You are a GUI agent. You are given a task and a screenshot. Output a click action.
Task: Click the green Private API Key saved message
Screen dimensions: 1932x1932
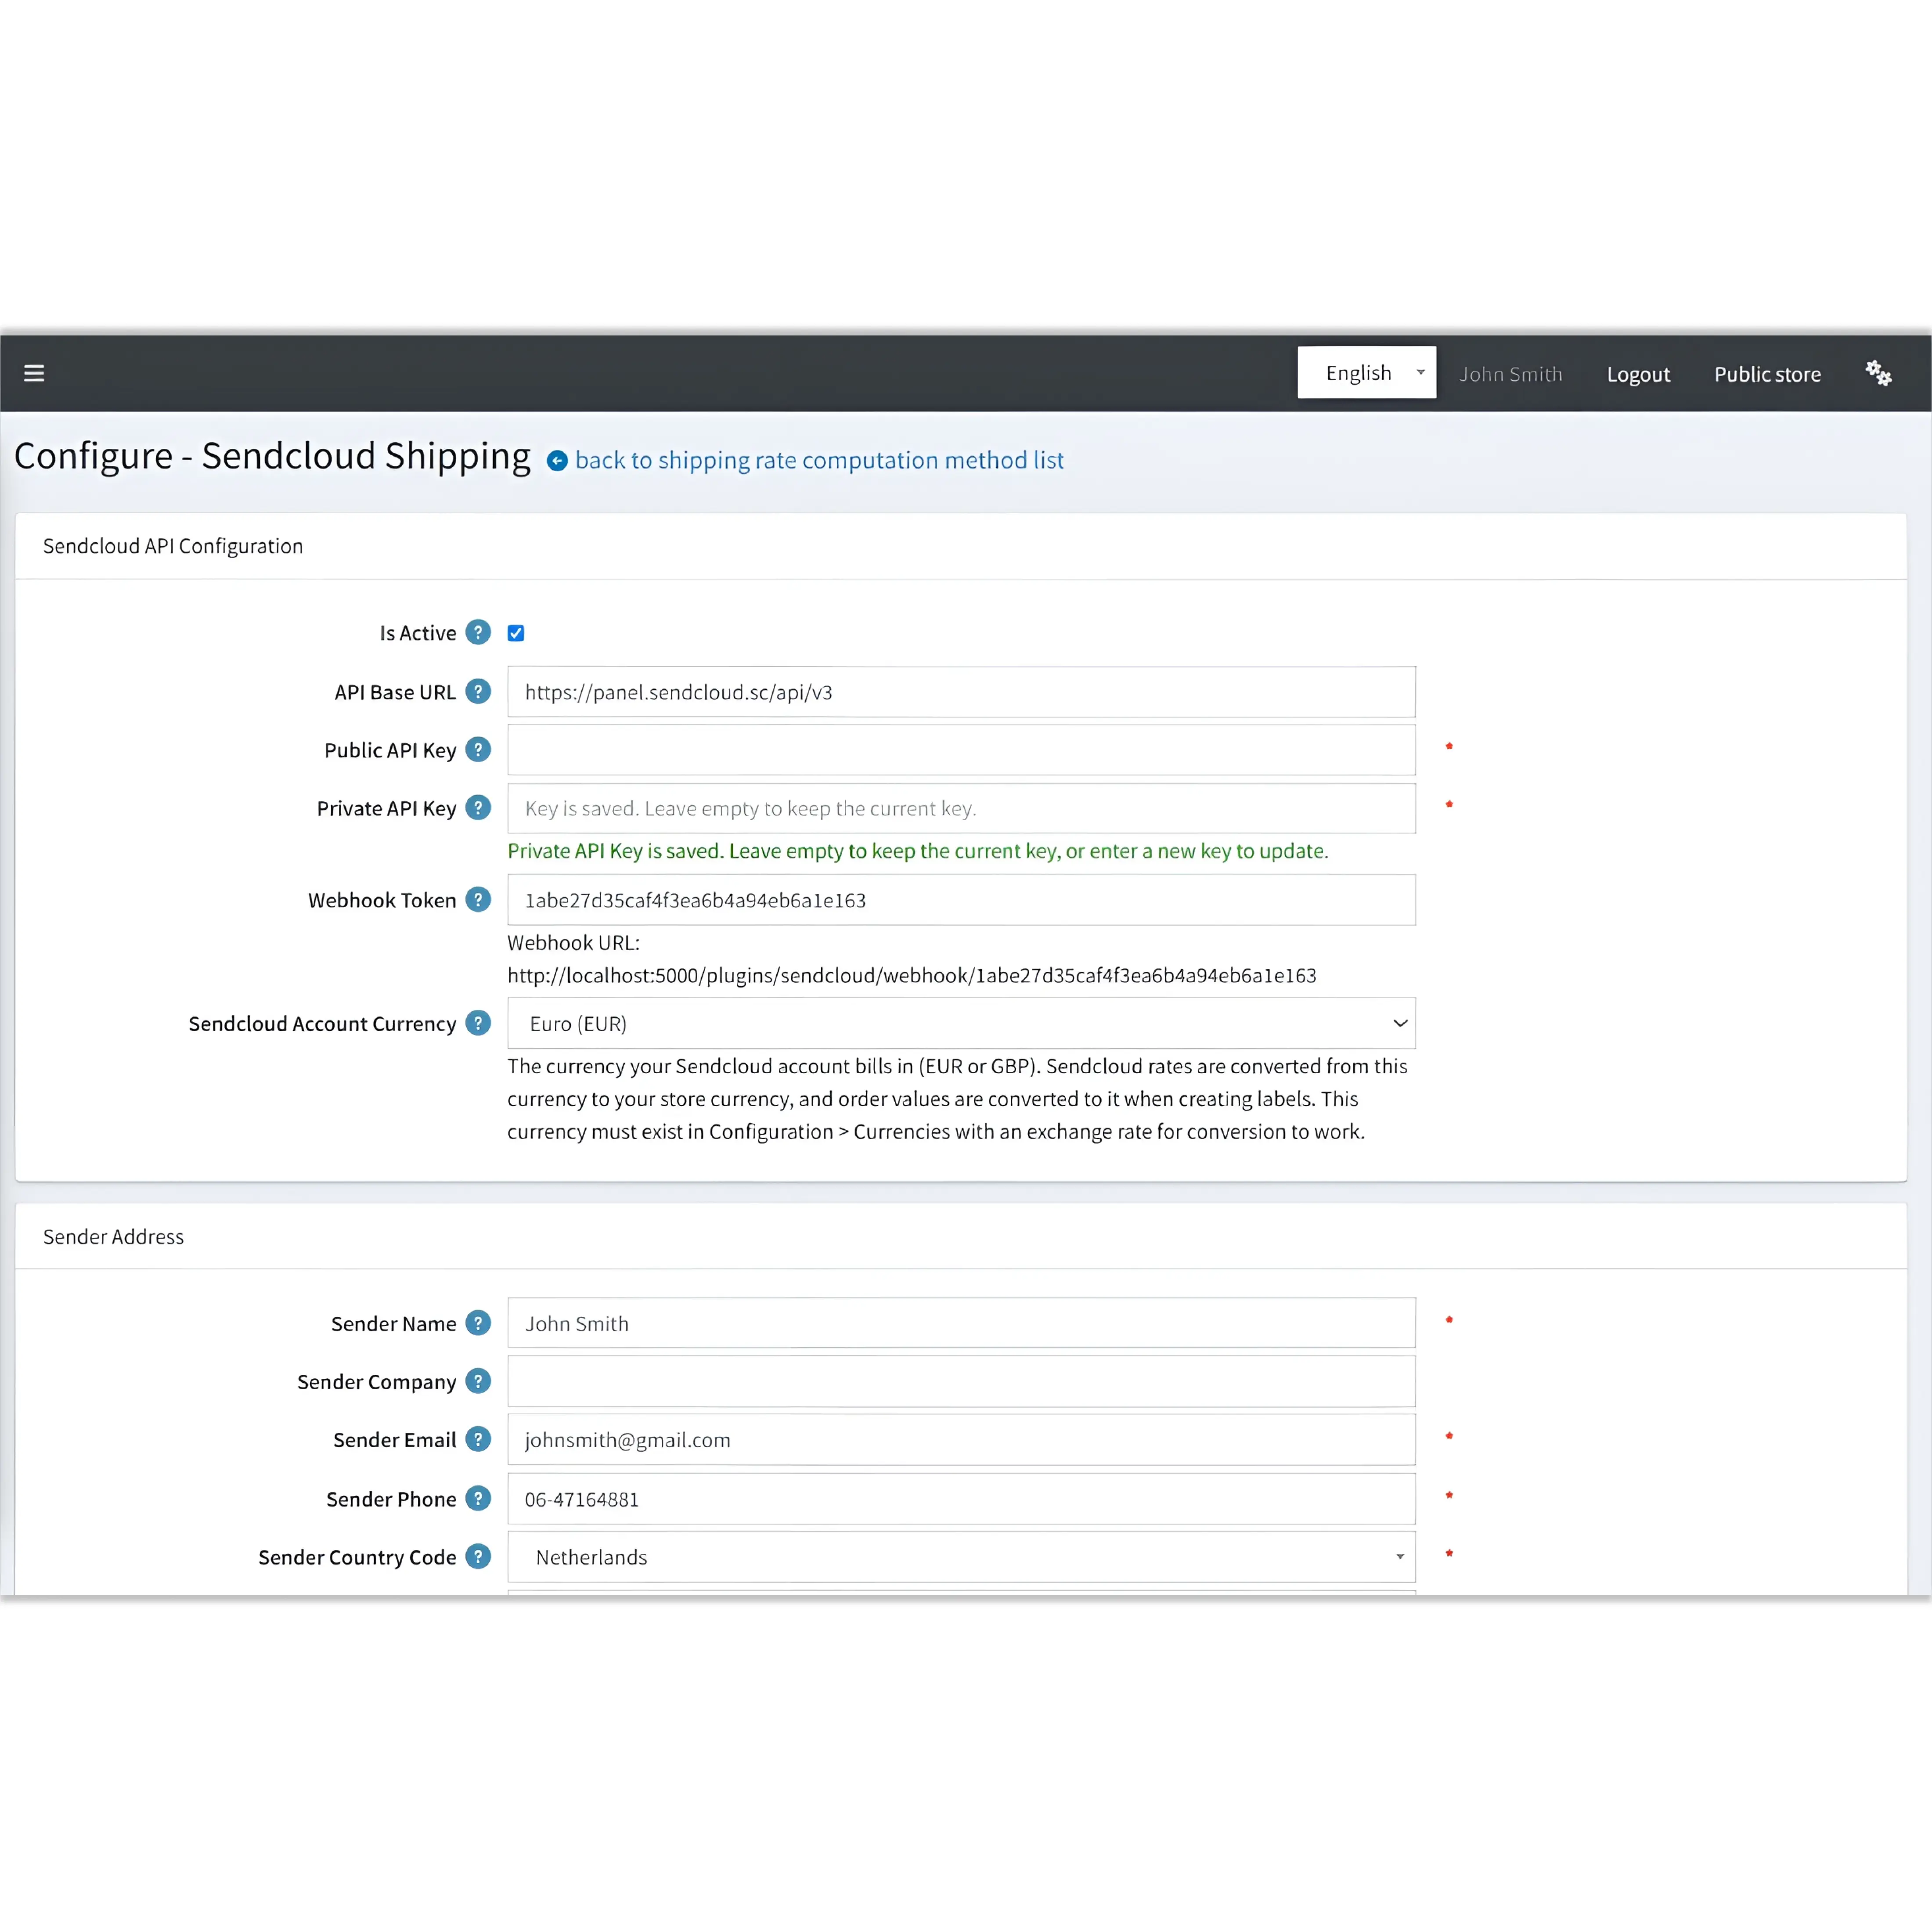click(x=918, y=851)
